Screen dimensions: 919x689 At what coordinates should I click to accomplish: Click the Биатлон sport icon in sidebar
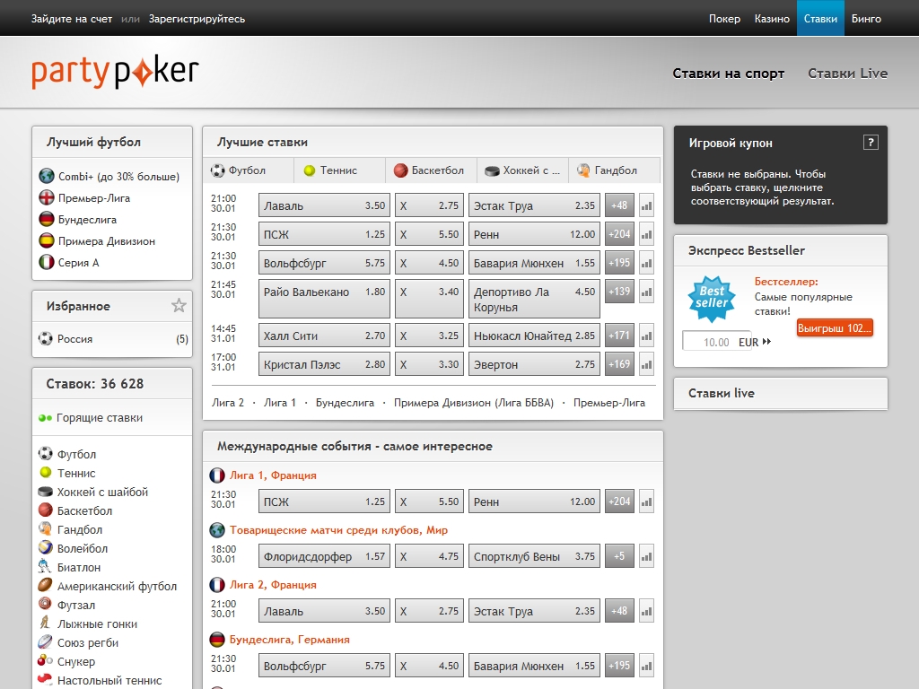(46, 567)
